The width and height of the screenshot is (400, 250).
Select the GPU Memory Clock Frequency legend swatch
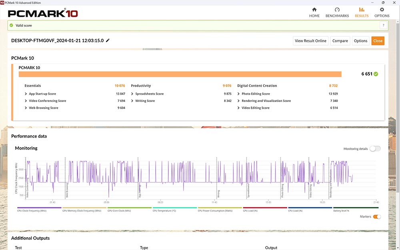pos(84,208)
